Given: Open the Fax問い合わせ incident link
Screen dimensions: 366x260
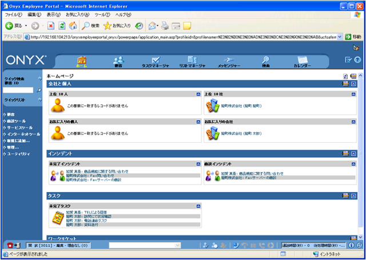Looking at the screenshot, I should (90, 175).
